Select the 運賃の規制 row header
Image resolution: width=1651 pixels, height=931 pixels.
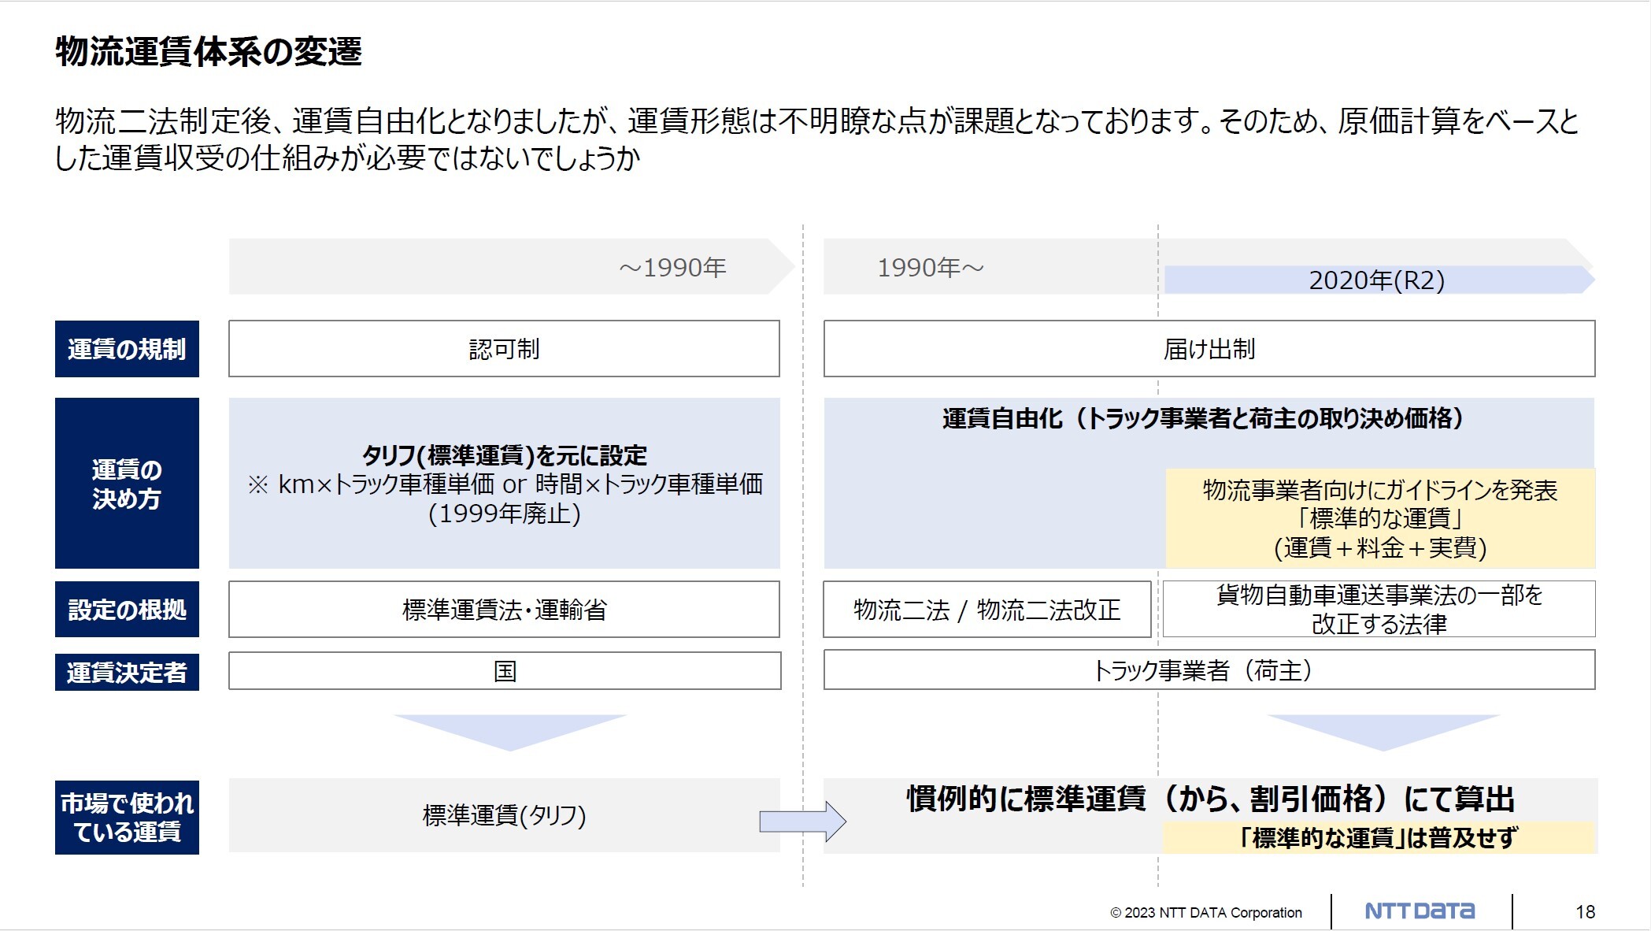tap(127, 349)
